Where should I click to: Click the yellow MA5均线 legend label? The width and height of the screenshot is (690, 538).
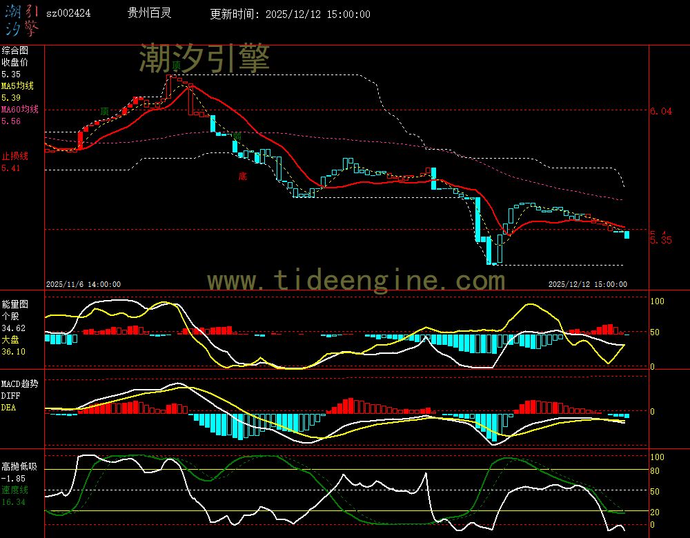[17, 86]
